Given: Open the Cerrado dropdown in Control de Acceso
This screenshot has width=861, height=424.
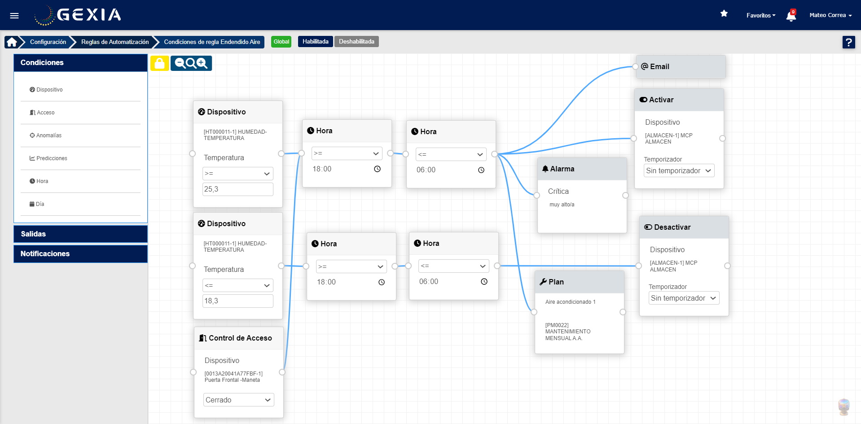Looking at the screenshot, I should [x=238, y=400].
